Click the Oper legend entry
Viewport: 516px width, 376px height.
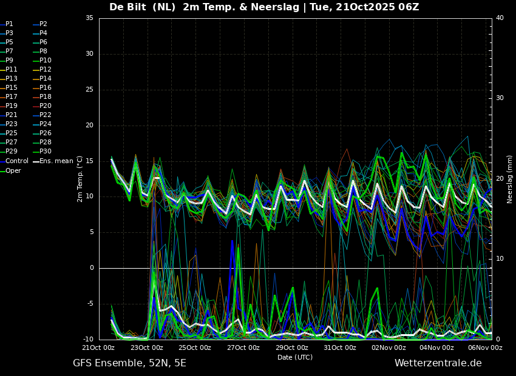13,171
